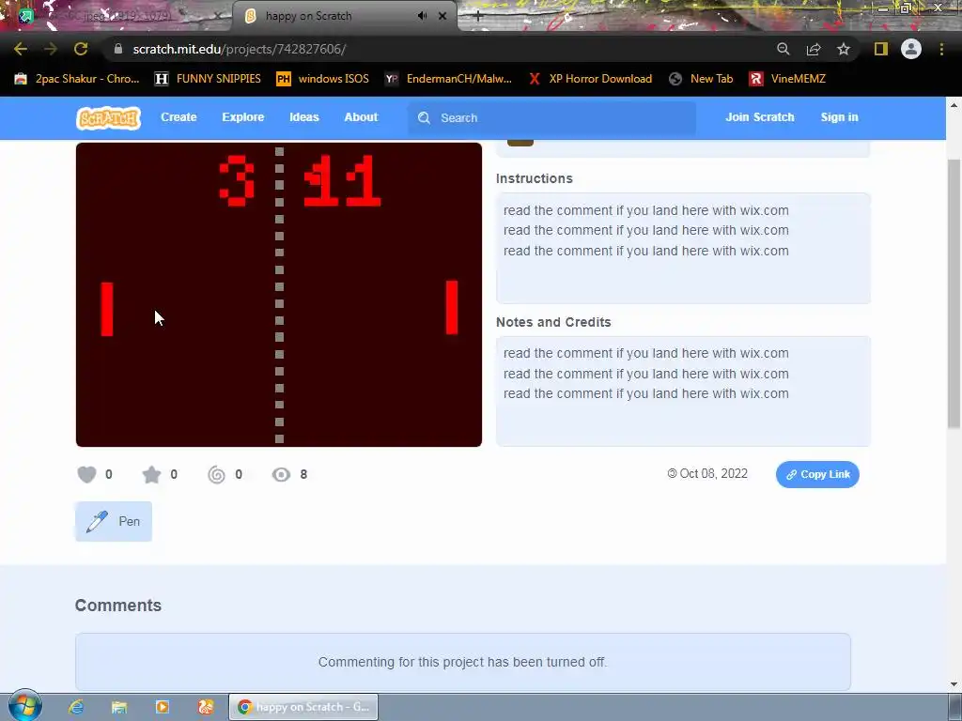Image resolution: width=962 pixels, height=721 pixels.
Task: Click the views eye icon
Action: coord(281,474)
